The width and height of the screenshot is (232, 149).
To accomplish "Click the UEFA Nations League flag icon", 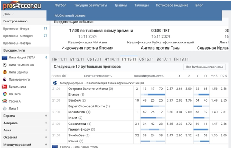I will click(x=5, y=57).
